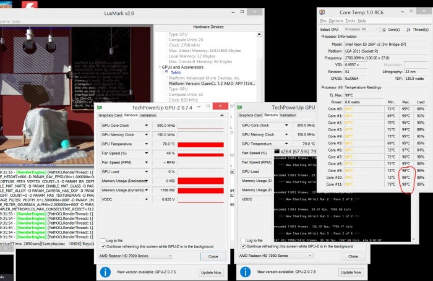Open Memory Usage (Dynamic) dropdown in GPU-Z 0.7.4

pos(147,190)
